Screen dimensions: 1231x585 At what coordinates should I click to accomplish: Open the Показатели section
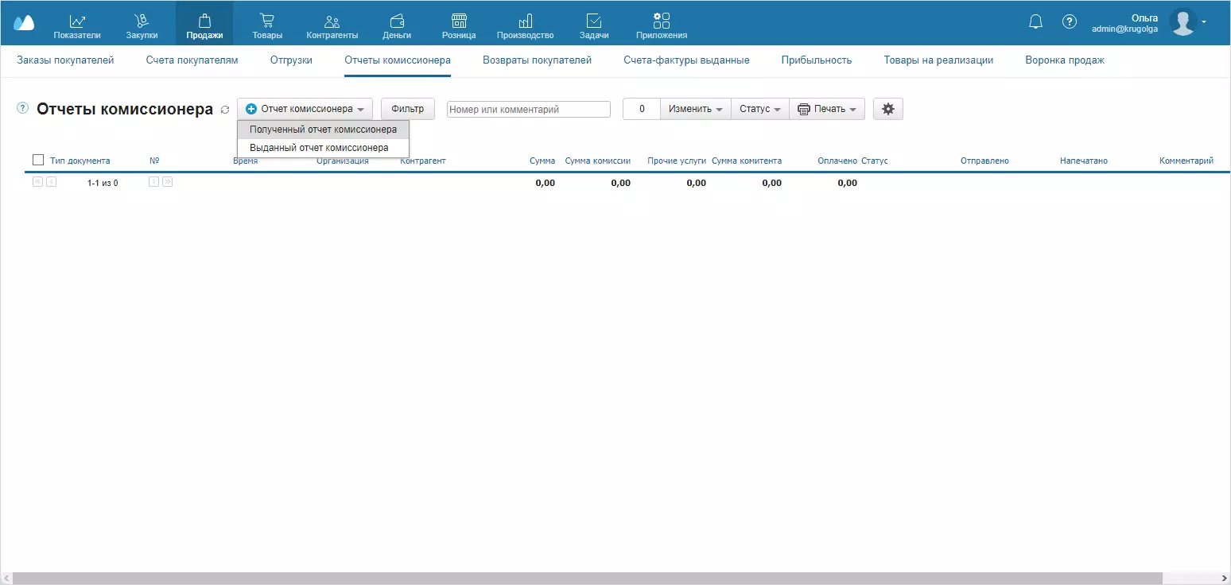tap(77, 26)
